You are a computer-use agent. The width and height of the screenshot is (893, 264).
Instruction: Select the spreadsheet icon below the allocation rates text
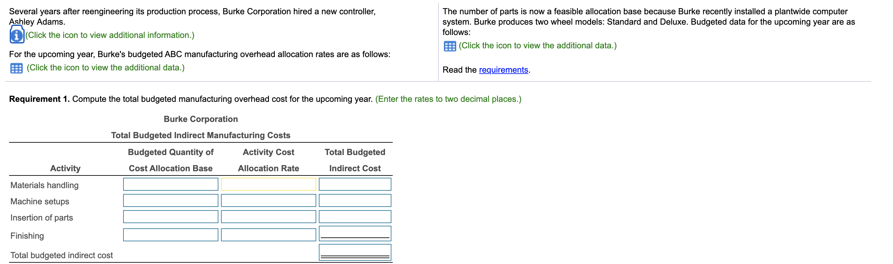click(16, 67)
